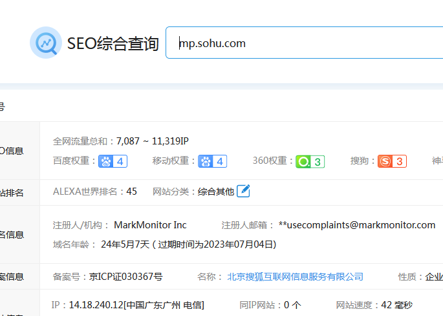Click ALEXA world rank value 45
443x316 pixels.
tap(132, 192)
